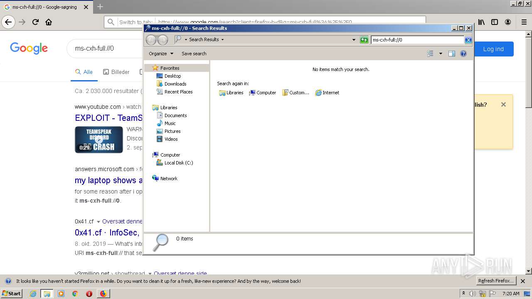Open Videos library
Screen dimensions: 532x299
tap(167, 139)
